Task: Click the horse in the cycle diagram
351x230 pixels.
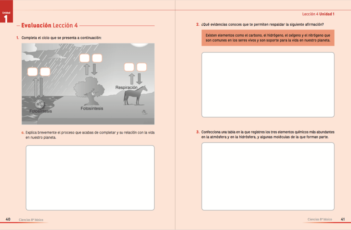Action: click(x=135, y=96)
